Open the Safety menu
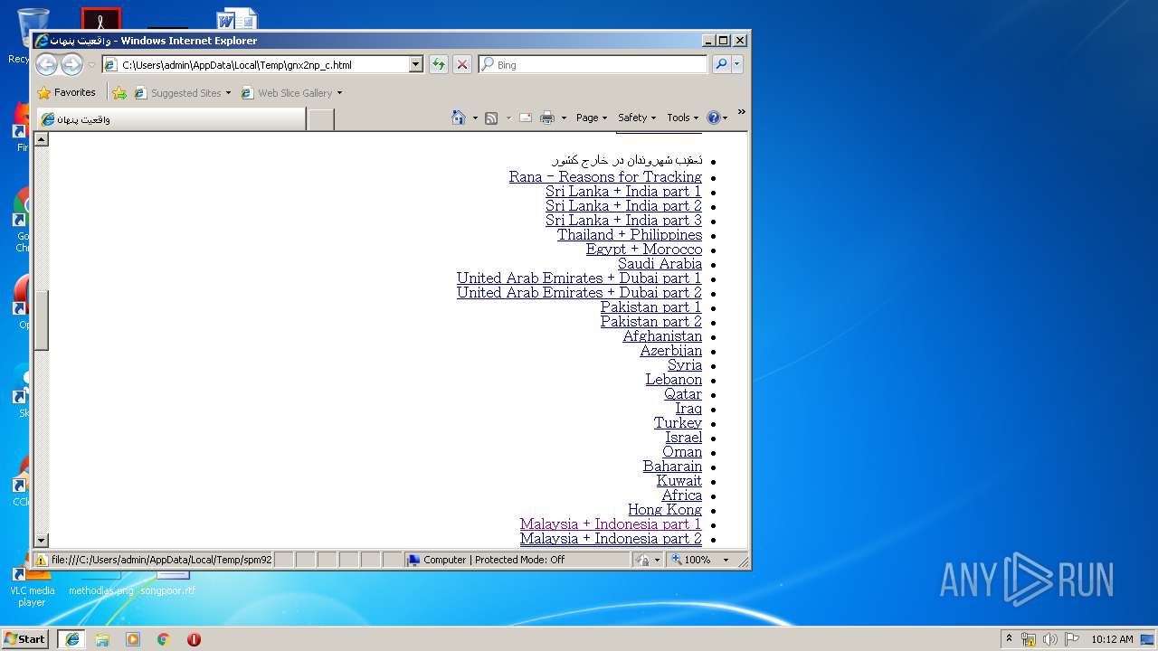1158x651 pixels. pos(637,118)
